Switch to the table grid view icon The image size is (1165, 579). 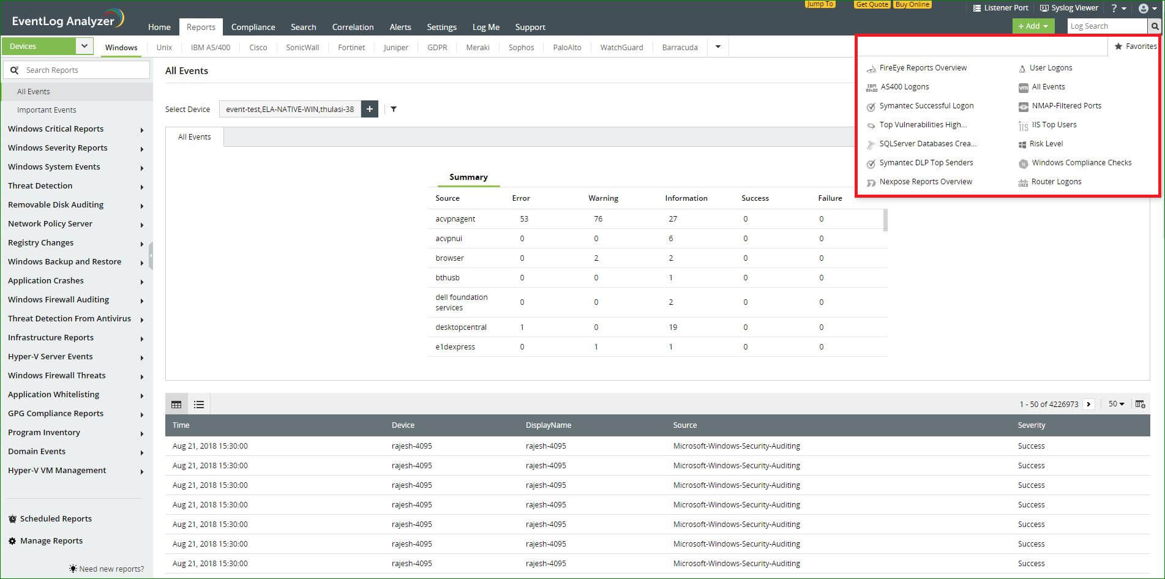coord(176,404)
